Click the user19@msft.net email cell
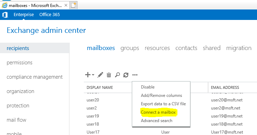The height and width of the screenshot is (135, 257). (227, 116)
